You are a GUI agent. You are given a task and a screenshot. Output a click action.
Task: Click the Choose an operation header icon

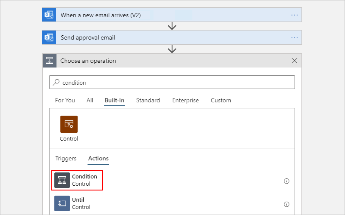click(x=50, y=61)
